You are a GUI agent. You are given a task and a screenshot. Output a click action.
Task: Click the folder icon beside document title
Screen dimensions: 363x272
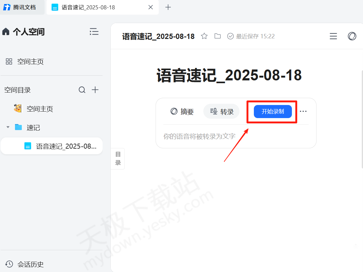point(218,36)
